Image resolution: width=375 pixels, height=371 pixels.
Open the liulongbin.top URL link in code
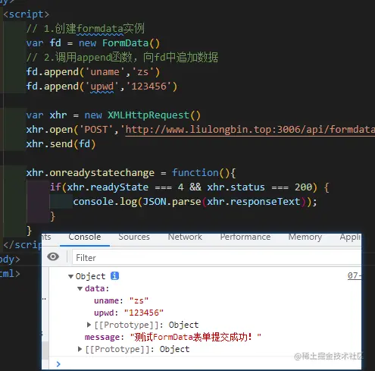point(250,130)
